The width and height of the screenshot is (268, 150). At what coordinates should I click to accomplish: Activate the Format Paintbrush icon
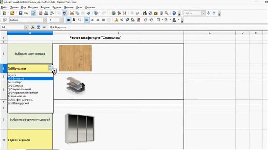click(x=88, y=13)
